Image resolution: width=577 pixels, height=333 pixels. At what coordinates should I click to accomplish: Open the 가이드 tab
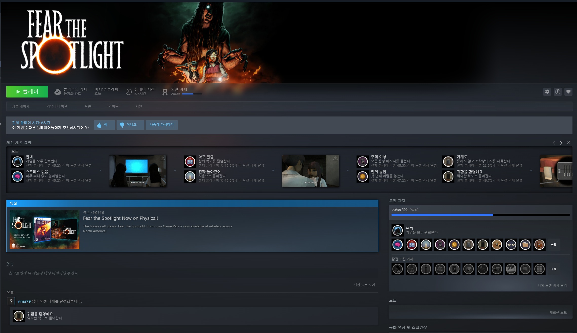click(x=113, y=106)
